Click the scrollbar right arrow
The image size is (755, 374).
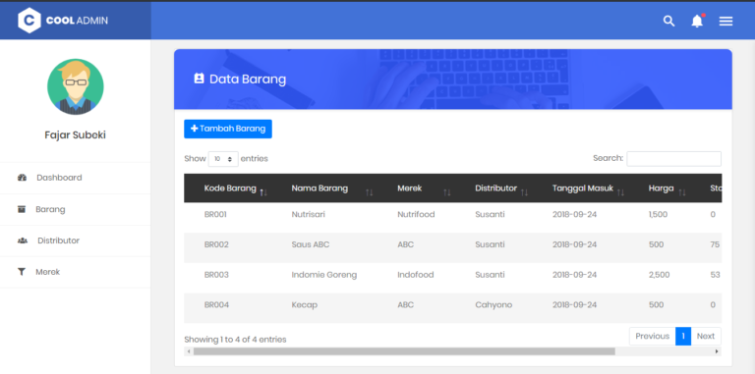(x=717, y=351)
